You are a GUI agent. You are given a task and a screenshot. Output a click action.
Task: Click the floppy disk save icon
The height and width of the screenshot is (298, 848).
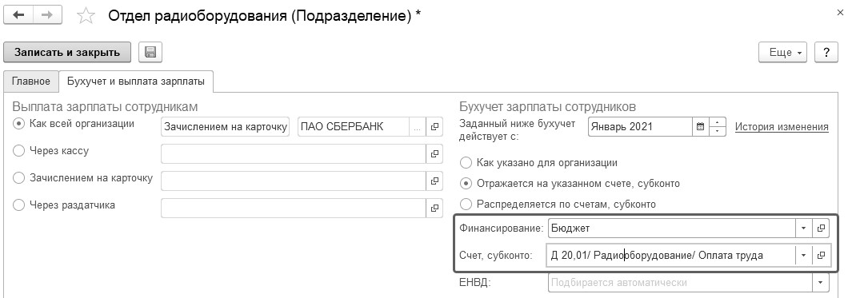coord(150,53)
